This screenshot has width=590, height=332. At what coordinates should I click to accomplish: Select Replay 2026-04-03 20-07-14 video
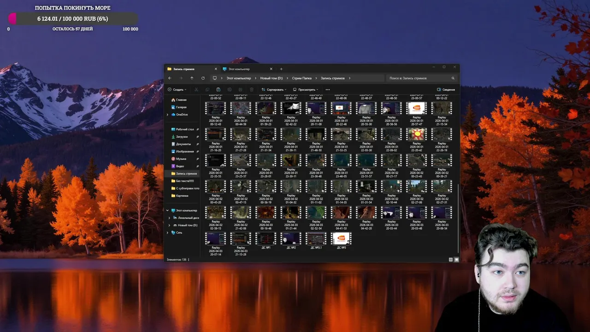click(215, 244)
